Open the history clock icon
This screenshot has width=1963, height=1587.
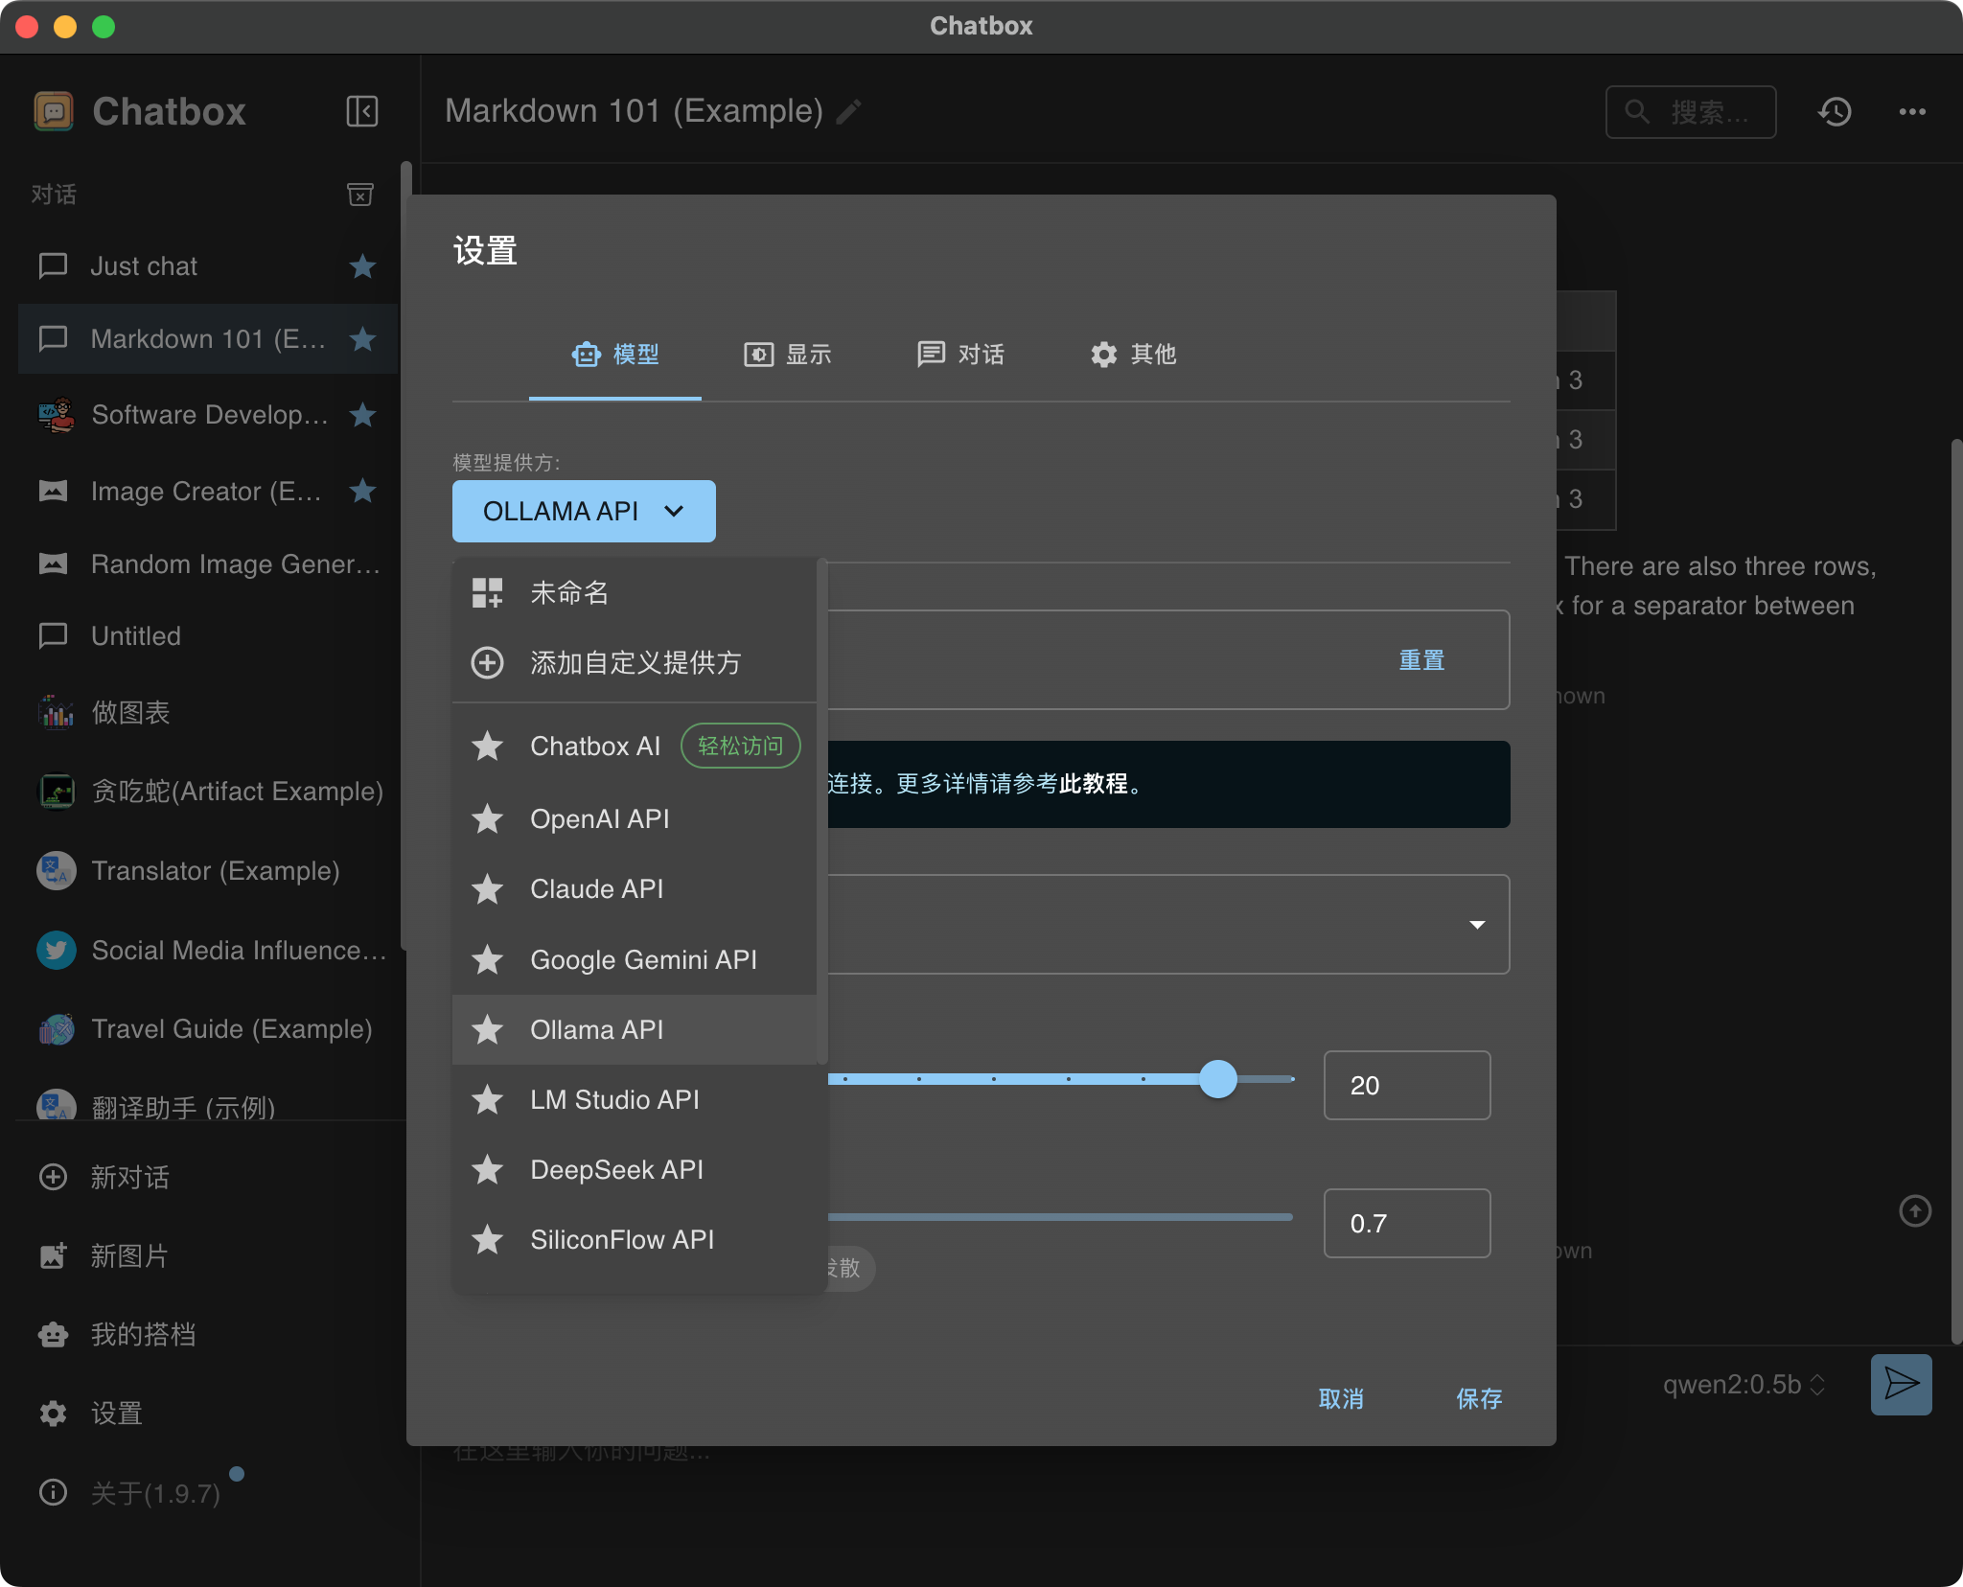[1835, 111]
